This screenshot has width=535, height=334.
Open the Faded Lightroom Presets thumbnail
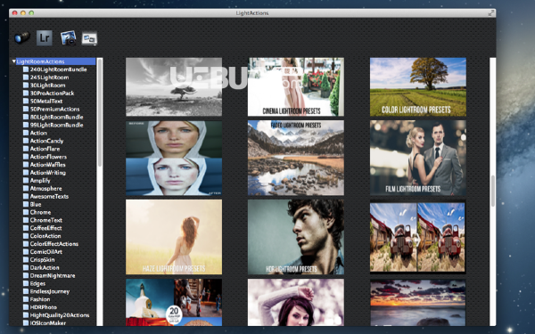click(x=296, y=158)
